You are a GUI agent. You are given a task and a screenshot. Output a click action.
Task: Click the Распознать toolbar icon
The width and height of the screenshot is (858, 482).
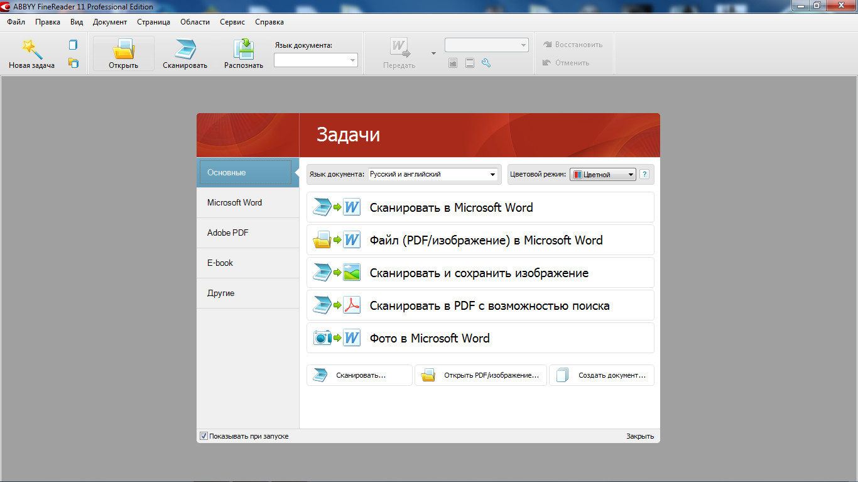pyautogui.click(x=243, y=49)
